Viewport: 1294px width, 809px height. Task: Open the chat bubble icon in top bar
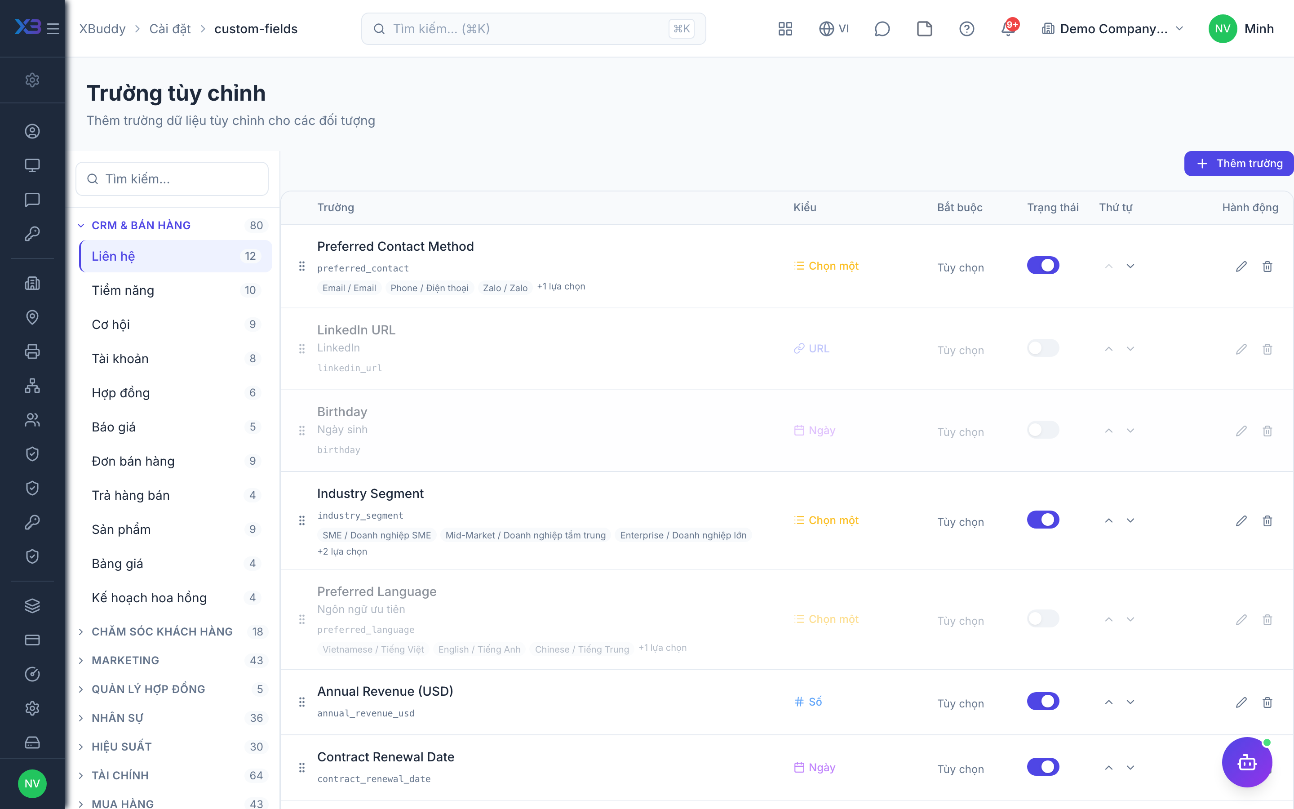pyautogui.click(x=882, y=28)
